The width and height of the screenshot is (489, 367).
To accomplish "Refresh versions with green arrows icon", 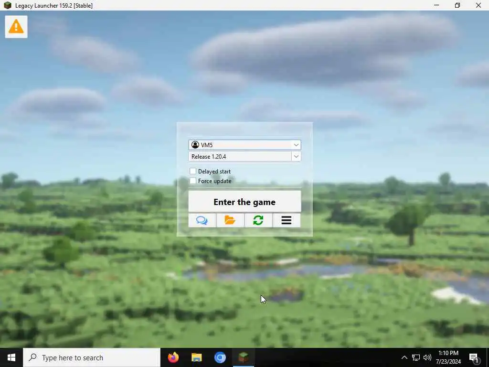I will [258, 220].
